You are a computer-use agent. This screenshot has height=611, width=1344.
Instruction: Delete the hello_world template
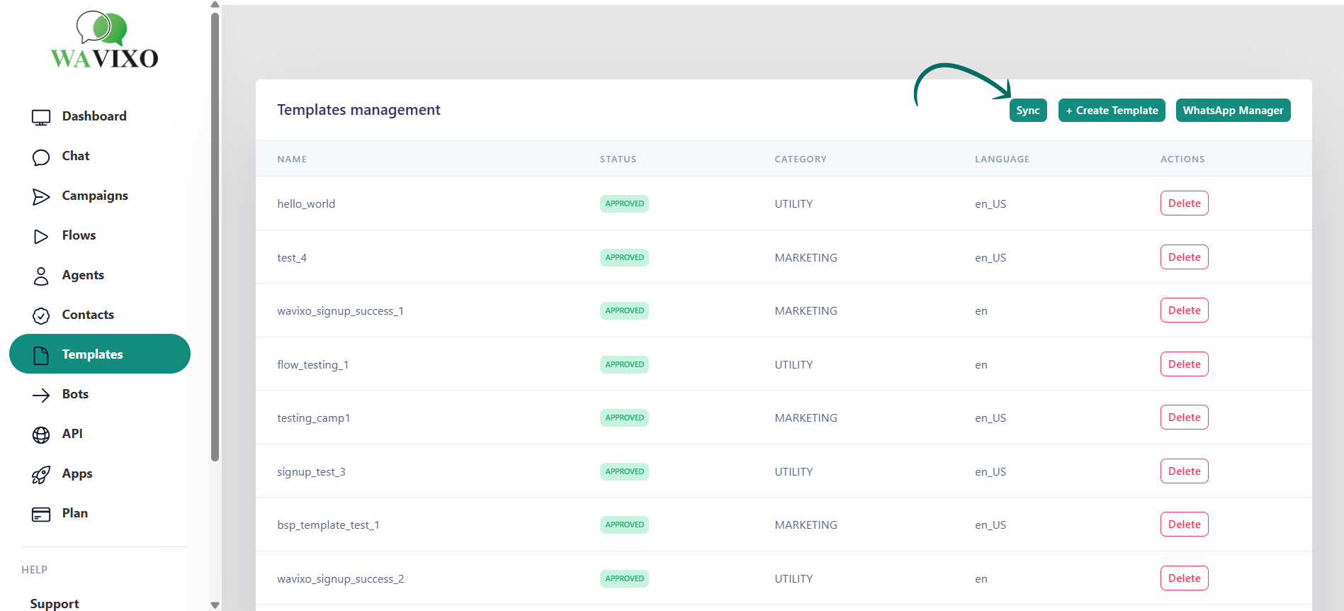[x=1184, y=203]
